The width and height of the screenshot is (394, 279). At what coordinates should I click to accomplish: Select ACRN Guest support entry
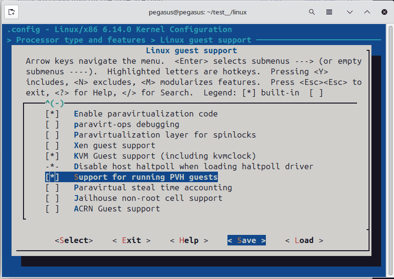tap(117, 209)
